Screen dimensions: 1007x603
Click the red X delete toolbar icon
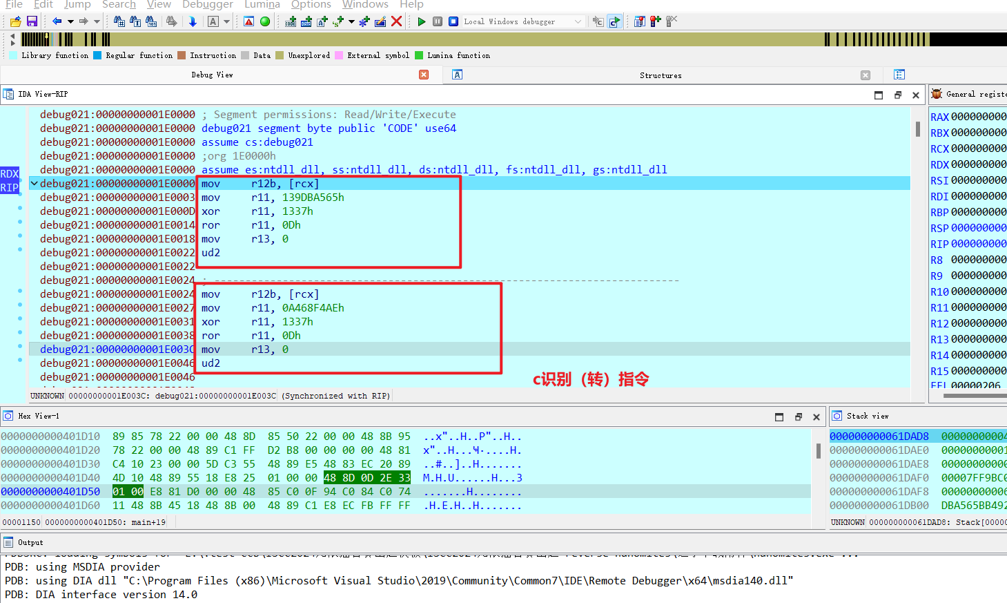click(396, 21)
